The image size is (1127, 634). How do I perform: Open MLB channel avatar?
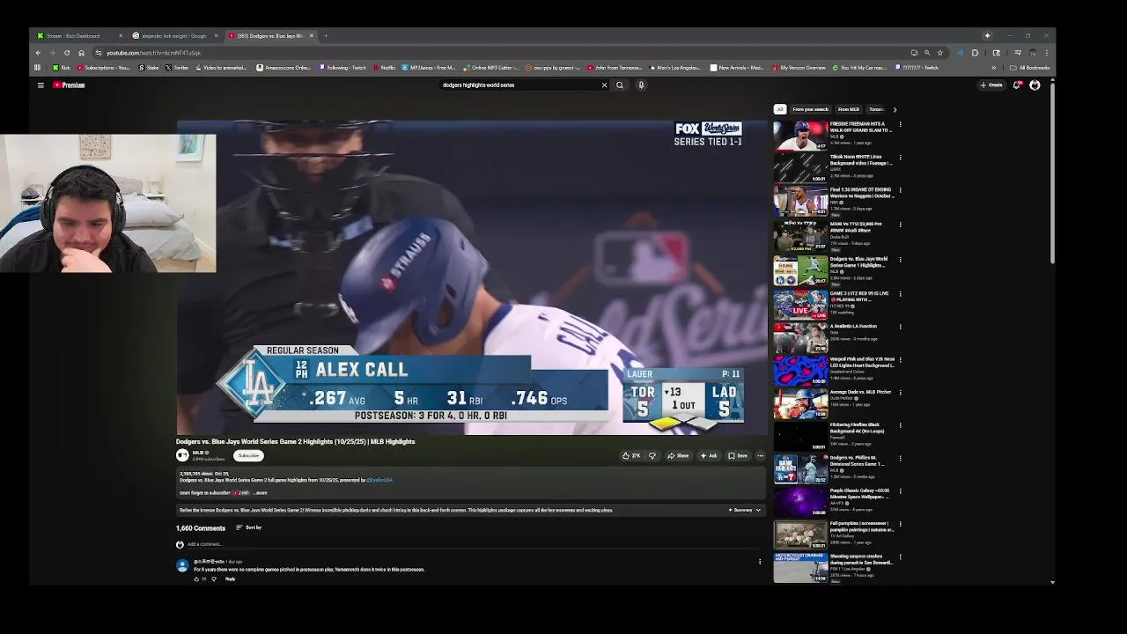tap(182, 455)
